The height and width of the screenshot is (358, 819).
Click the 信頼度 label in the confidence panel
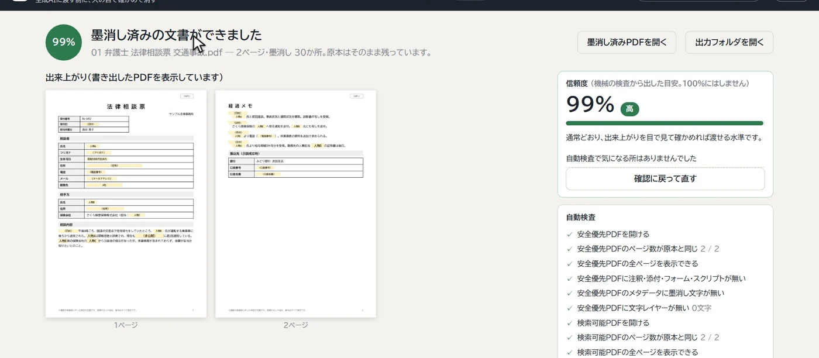pos(576,84)
